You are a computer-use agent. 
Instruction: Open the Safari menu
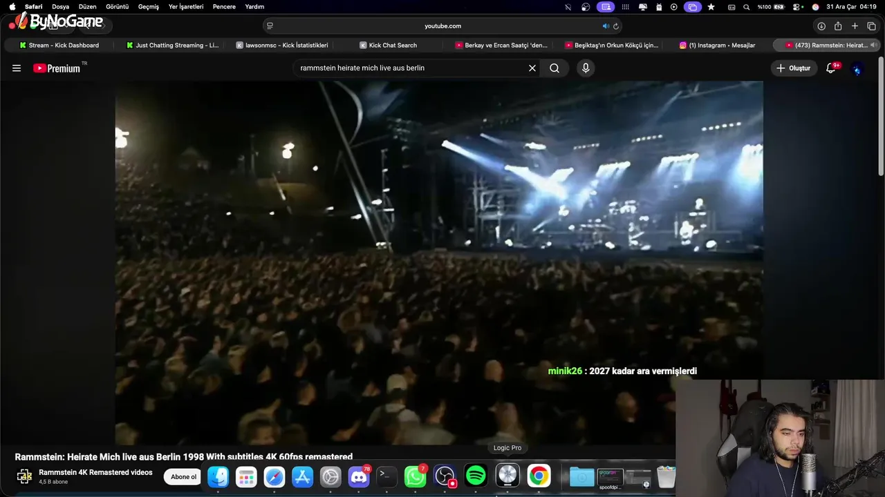tap(33, 7)
